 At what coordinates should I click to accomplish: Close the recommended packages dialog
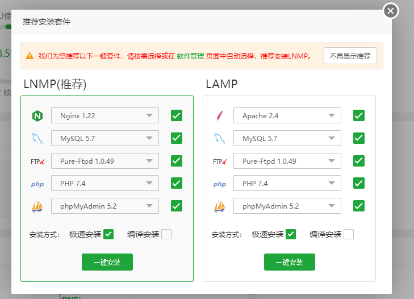coord(391,11)
